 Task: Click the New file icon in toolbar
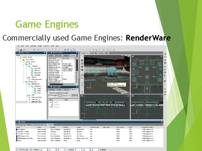(18, 50)
